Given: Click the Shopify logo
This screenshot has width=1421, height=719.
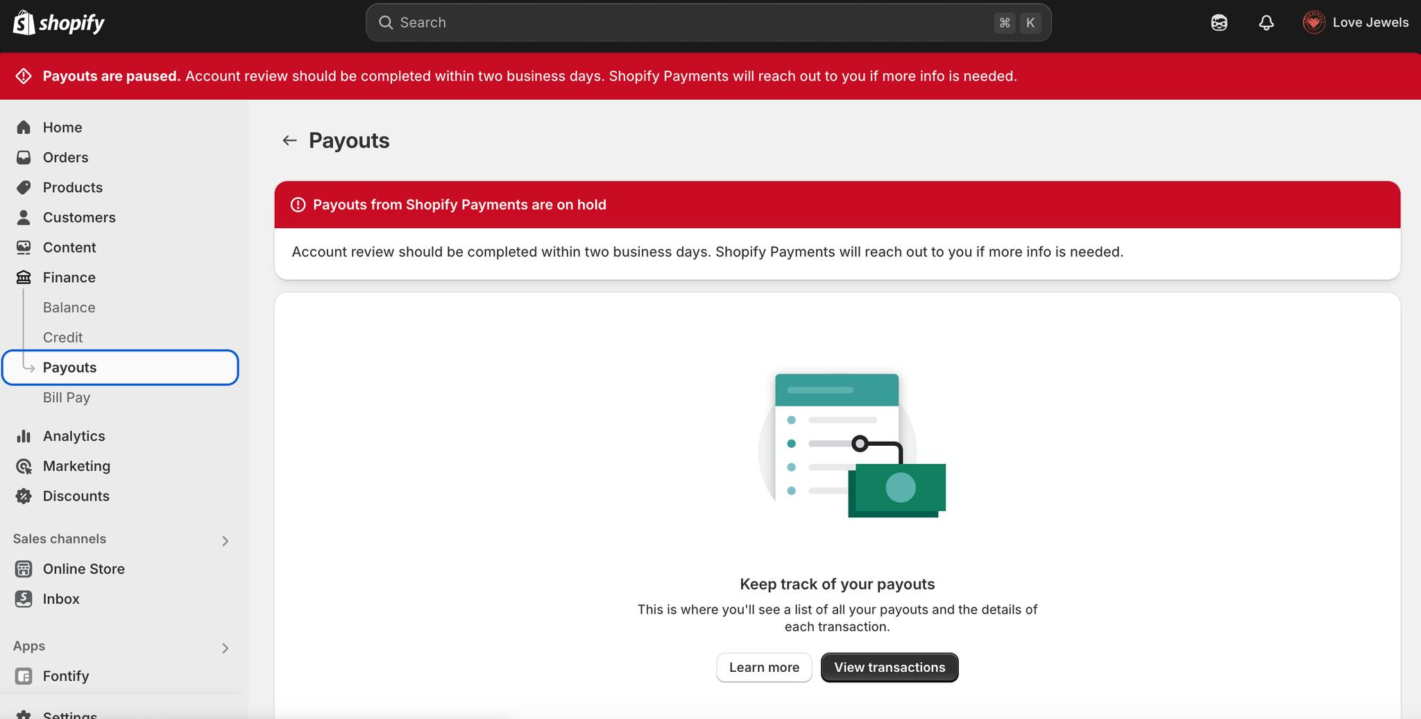Looking at the screenshot, I should [x=58, y=23].
